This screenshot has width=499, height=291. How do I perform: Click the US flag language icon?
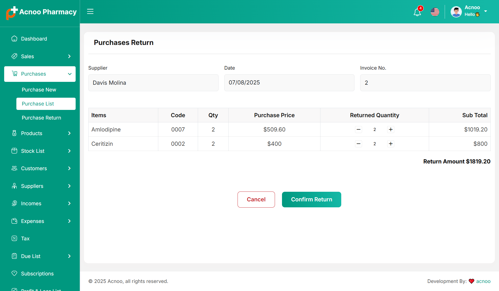[x=435, y=12]
